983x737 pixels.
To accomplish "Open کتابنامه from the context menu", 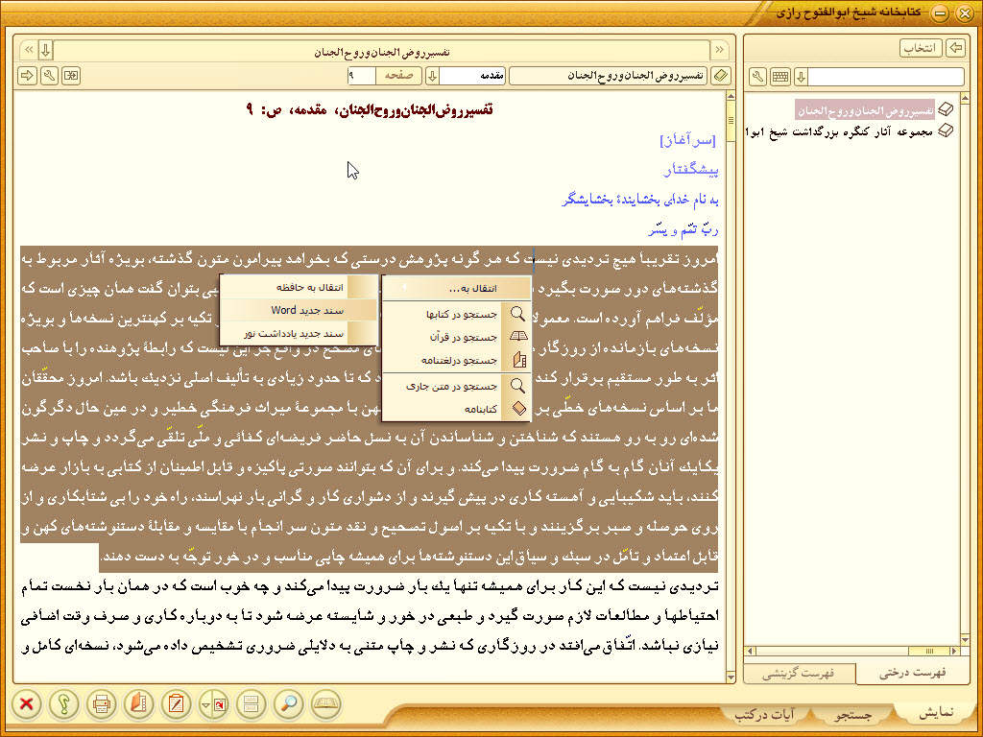I will [x=456, y=409].
